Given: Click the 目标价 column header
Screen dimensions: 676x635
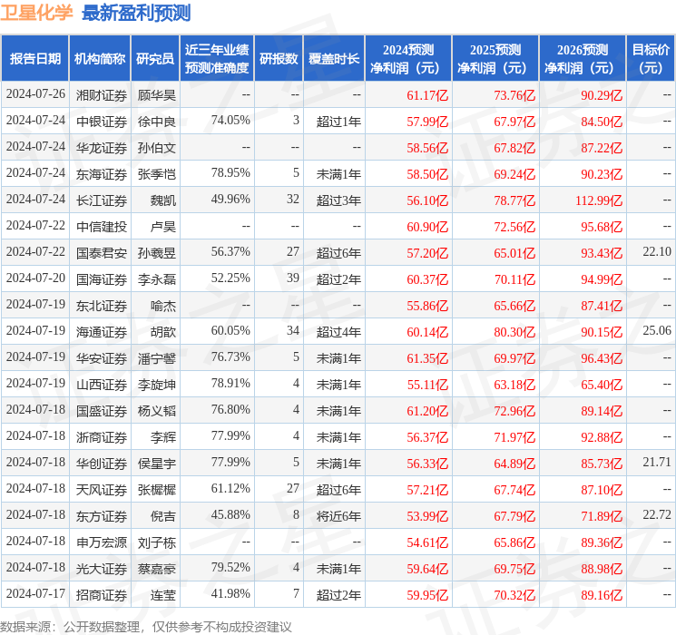Looking at the screenshot, I should 651,59.
